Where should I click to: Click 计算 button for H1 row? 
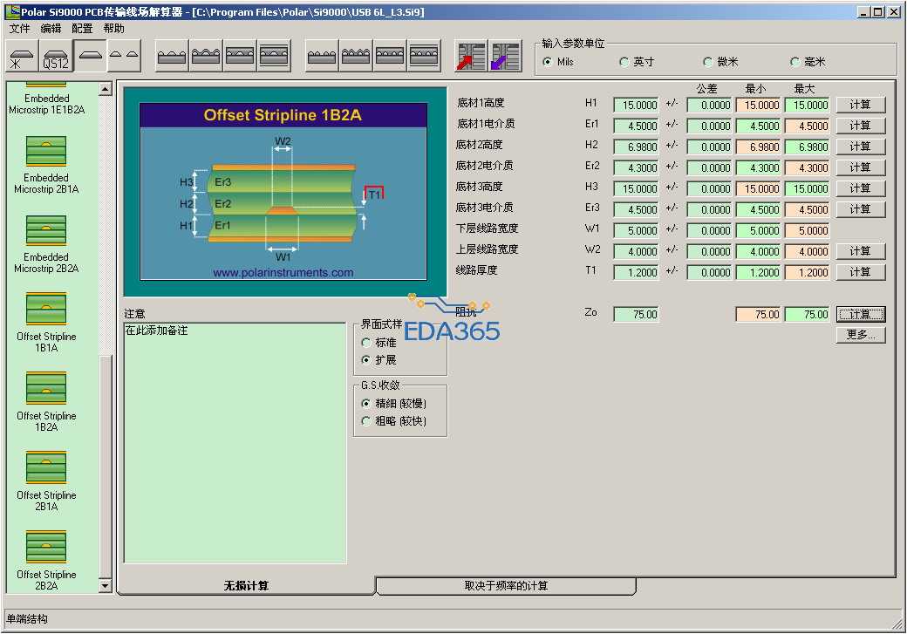860,105
